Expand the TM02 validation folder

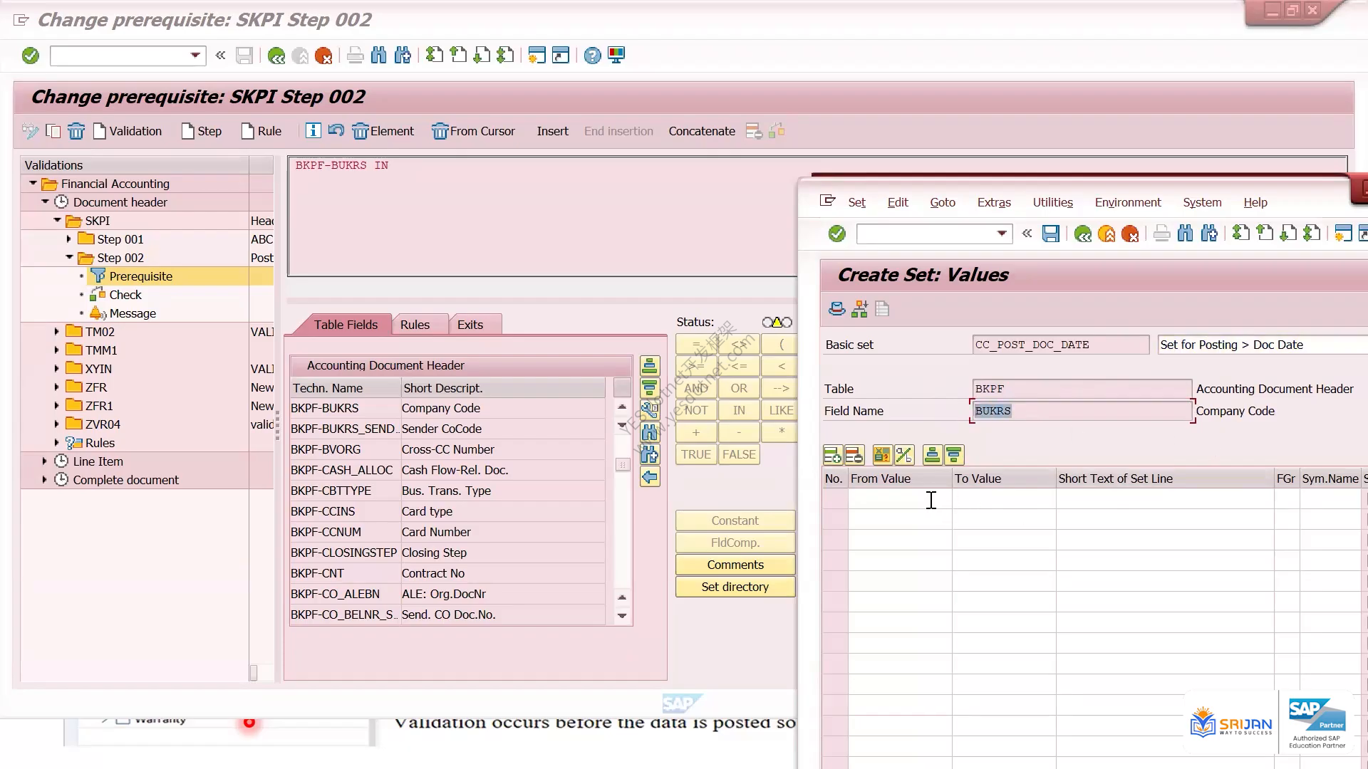click(57, 332)
